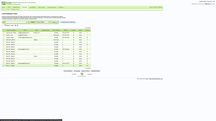
Task: Click the info@gradesgarden.com email cell
Action: tap(24, 33)
